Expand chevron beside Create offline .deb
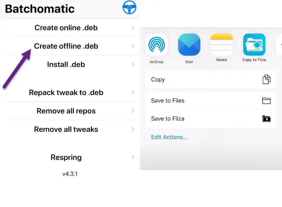Screen dimensions: 282x207 point(133,46)
